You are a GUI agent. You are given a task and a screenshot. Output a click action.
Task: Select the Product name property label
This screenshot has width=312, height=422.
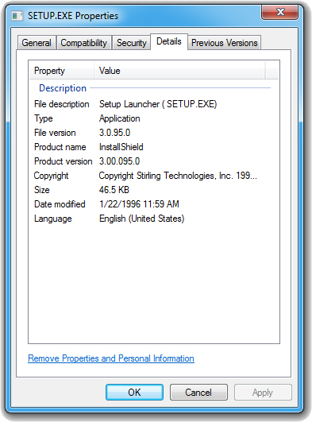[x=60, y=147]
